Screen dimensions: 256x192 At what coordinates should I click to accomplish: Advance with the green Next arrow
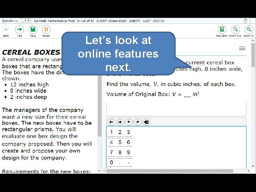[20, 30]
